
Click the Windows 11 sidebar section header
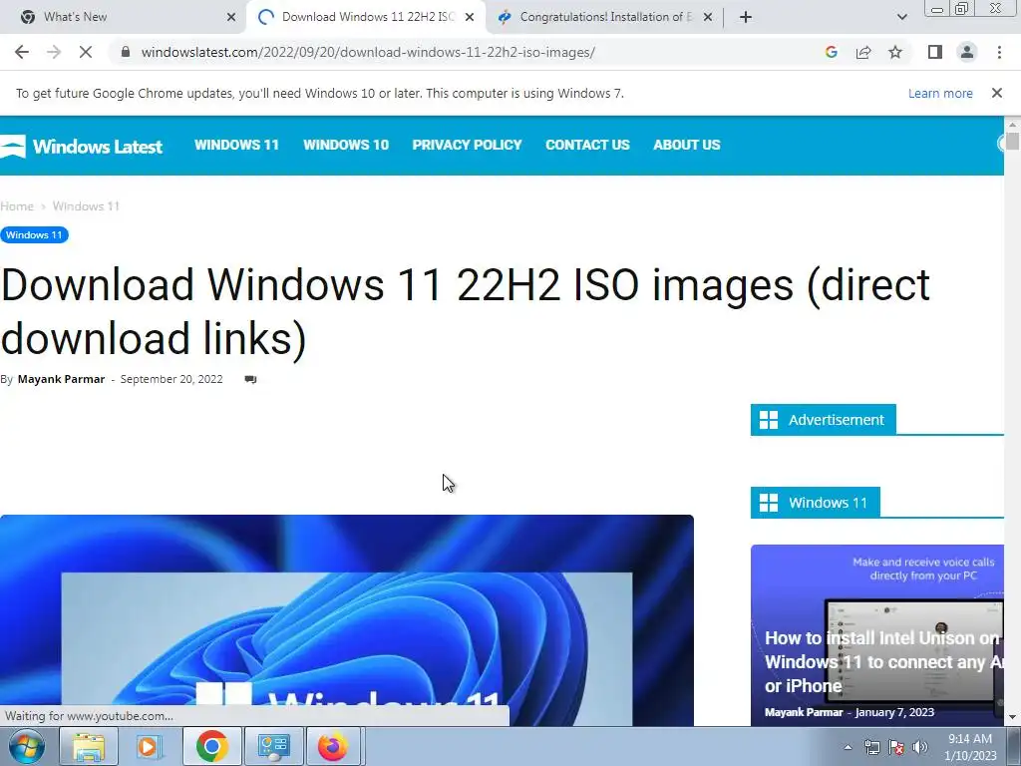click(x=816, y=503)
